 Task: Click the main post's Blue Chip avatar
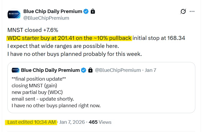[14, 14]
